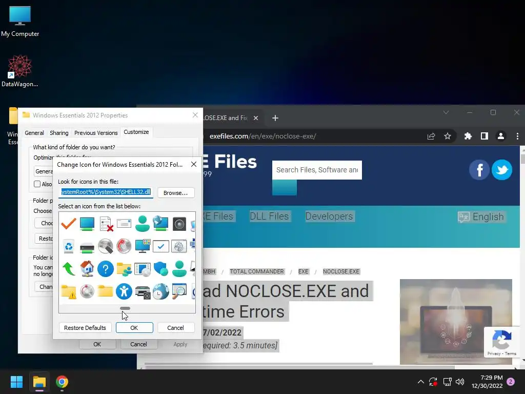Pick the document with red X icon
525x394 pixels.
(106, 224)
